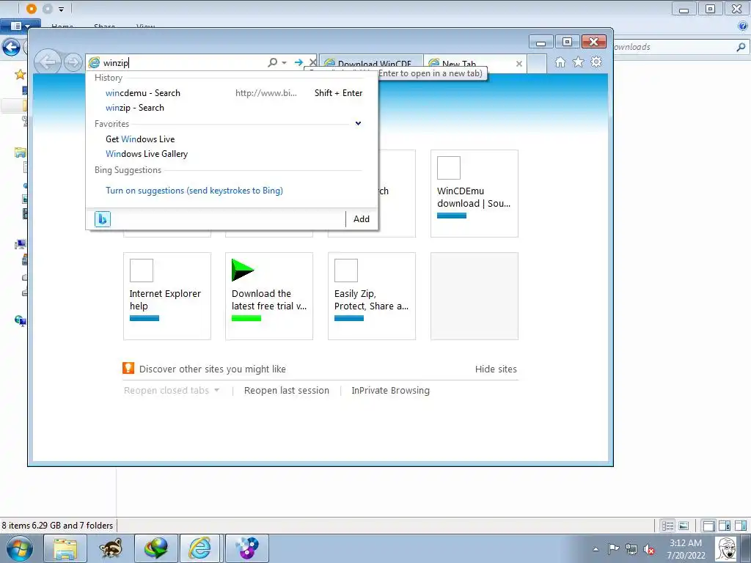Toggle Explorer preview pane icon in status bar

[x=741, y=526]
